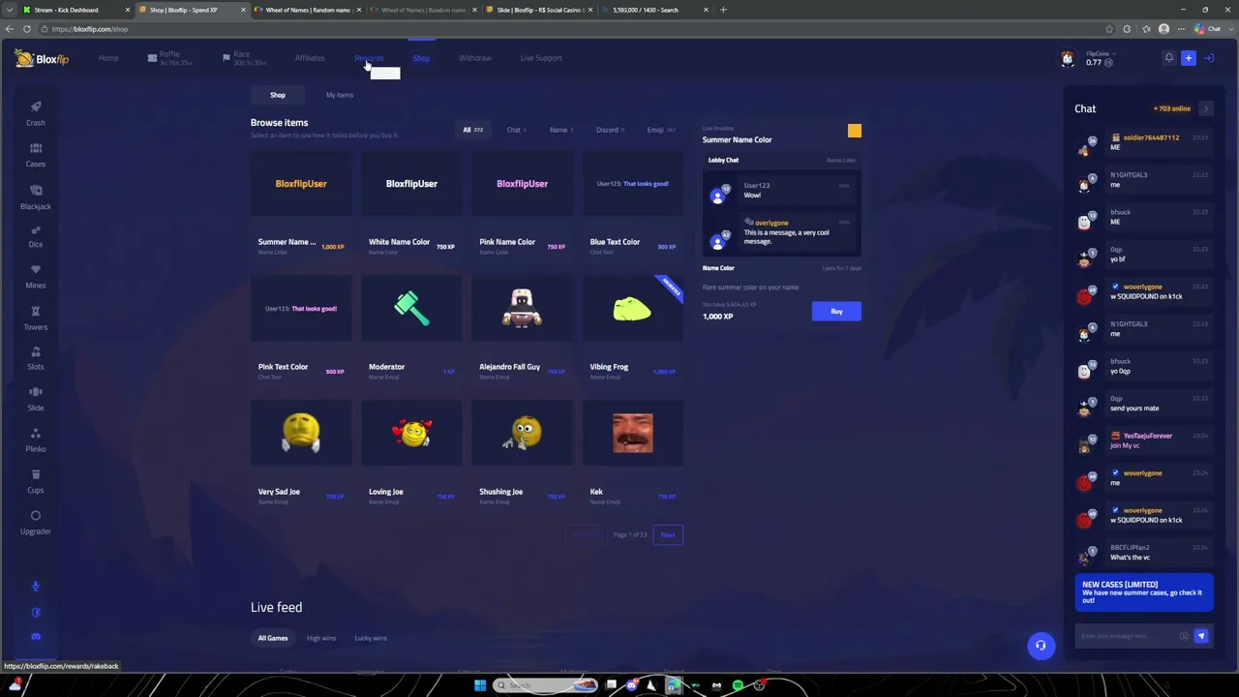Select the Vibing Frog item

point(633,331)
